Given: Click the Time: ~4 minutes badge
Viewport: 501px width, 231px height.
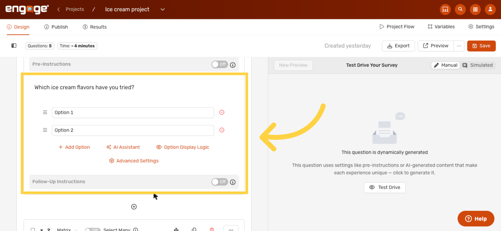Looking at the screenshot, I should coord(77,46).
